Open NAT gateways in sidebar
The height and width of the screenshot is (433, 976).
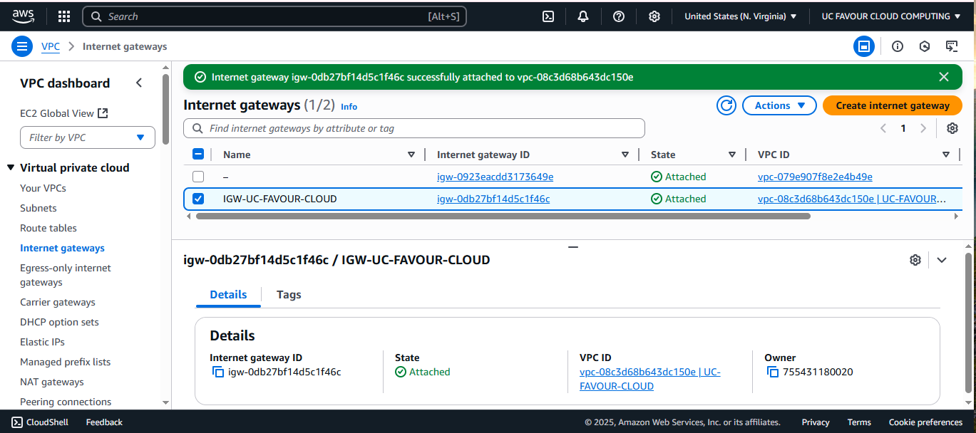[x=52, y=382]
